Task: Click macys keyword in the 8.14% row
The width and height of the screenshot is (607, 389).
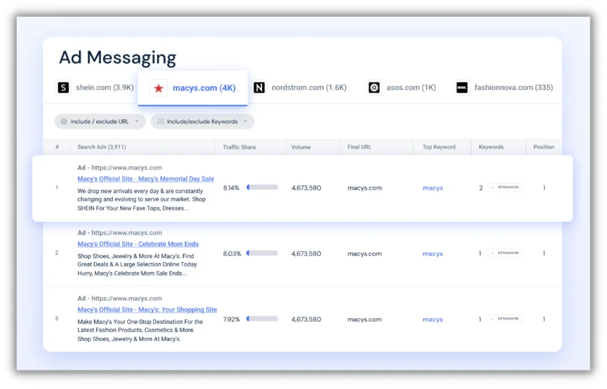Action: pos(433,188)
